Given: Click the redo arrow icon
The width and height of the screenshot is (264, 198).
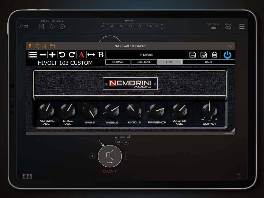Looking at the screenshot, I should tap(72, 55).
